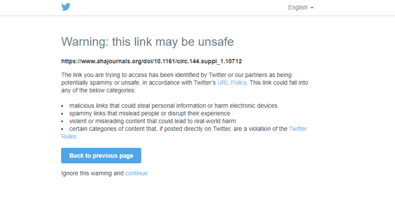This screenshot has height=215, width=395.
Task: Click the bullet marker before 'spammy links'
Action: point(62,114)
